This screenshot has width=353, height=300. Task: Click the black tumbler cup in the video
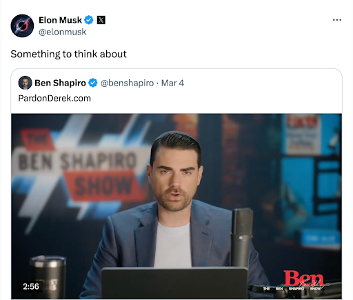tap(48, 277)
